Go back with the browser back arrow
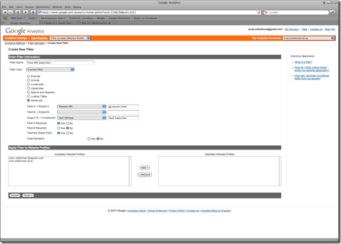This screenshot has width=341, height=244. pos(5,12)
